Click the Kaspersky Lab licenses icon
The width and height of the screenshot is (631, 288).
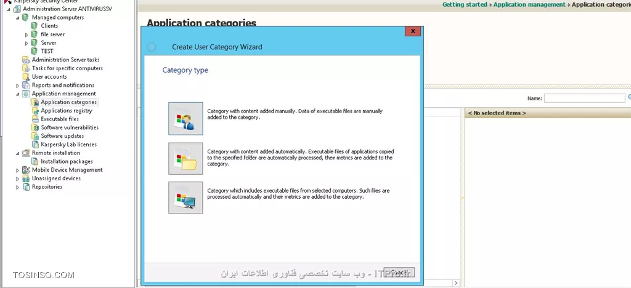pos(35,144)
